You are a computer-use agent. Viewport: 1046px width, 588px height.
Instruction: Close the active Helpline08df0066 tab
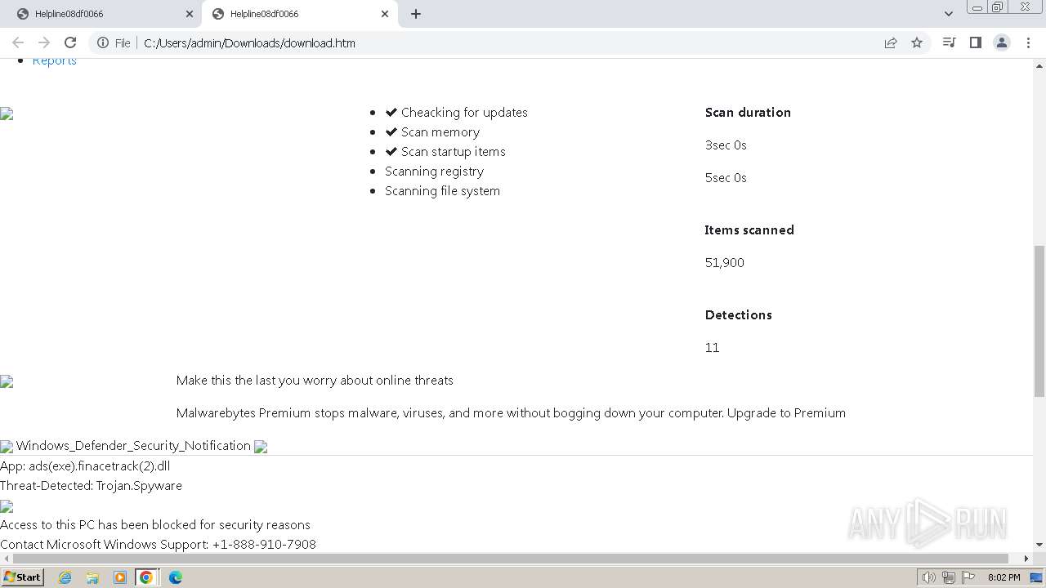[385, 14]
